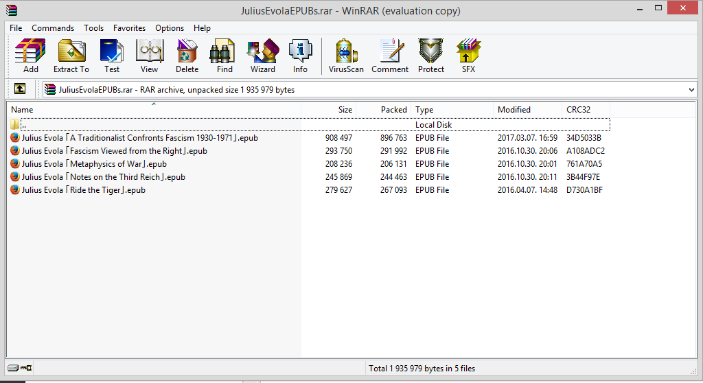Open the File menu
Screen dimensions: 703x383
[x=16, y=28]
